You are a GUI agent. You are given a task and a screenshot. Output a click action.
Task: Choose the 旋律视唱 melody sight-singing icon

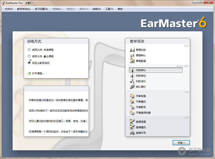tap(132, 122)
